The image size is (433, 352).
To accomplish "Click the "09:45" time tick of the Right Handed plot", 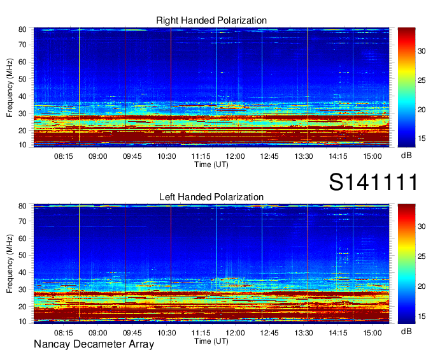I will click(132, 156).
